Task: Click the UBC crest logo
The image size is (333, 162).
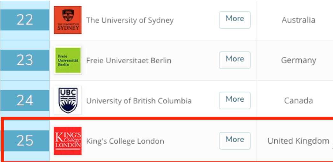Action: tap(68, 100)
